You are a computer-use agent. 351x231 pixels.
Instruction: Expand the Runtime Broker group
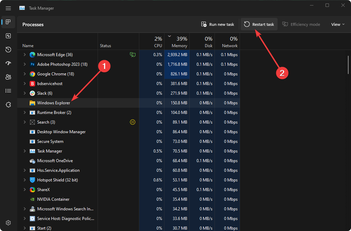[24, 113]
